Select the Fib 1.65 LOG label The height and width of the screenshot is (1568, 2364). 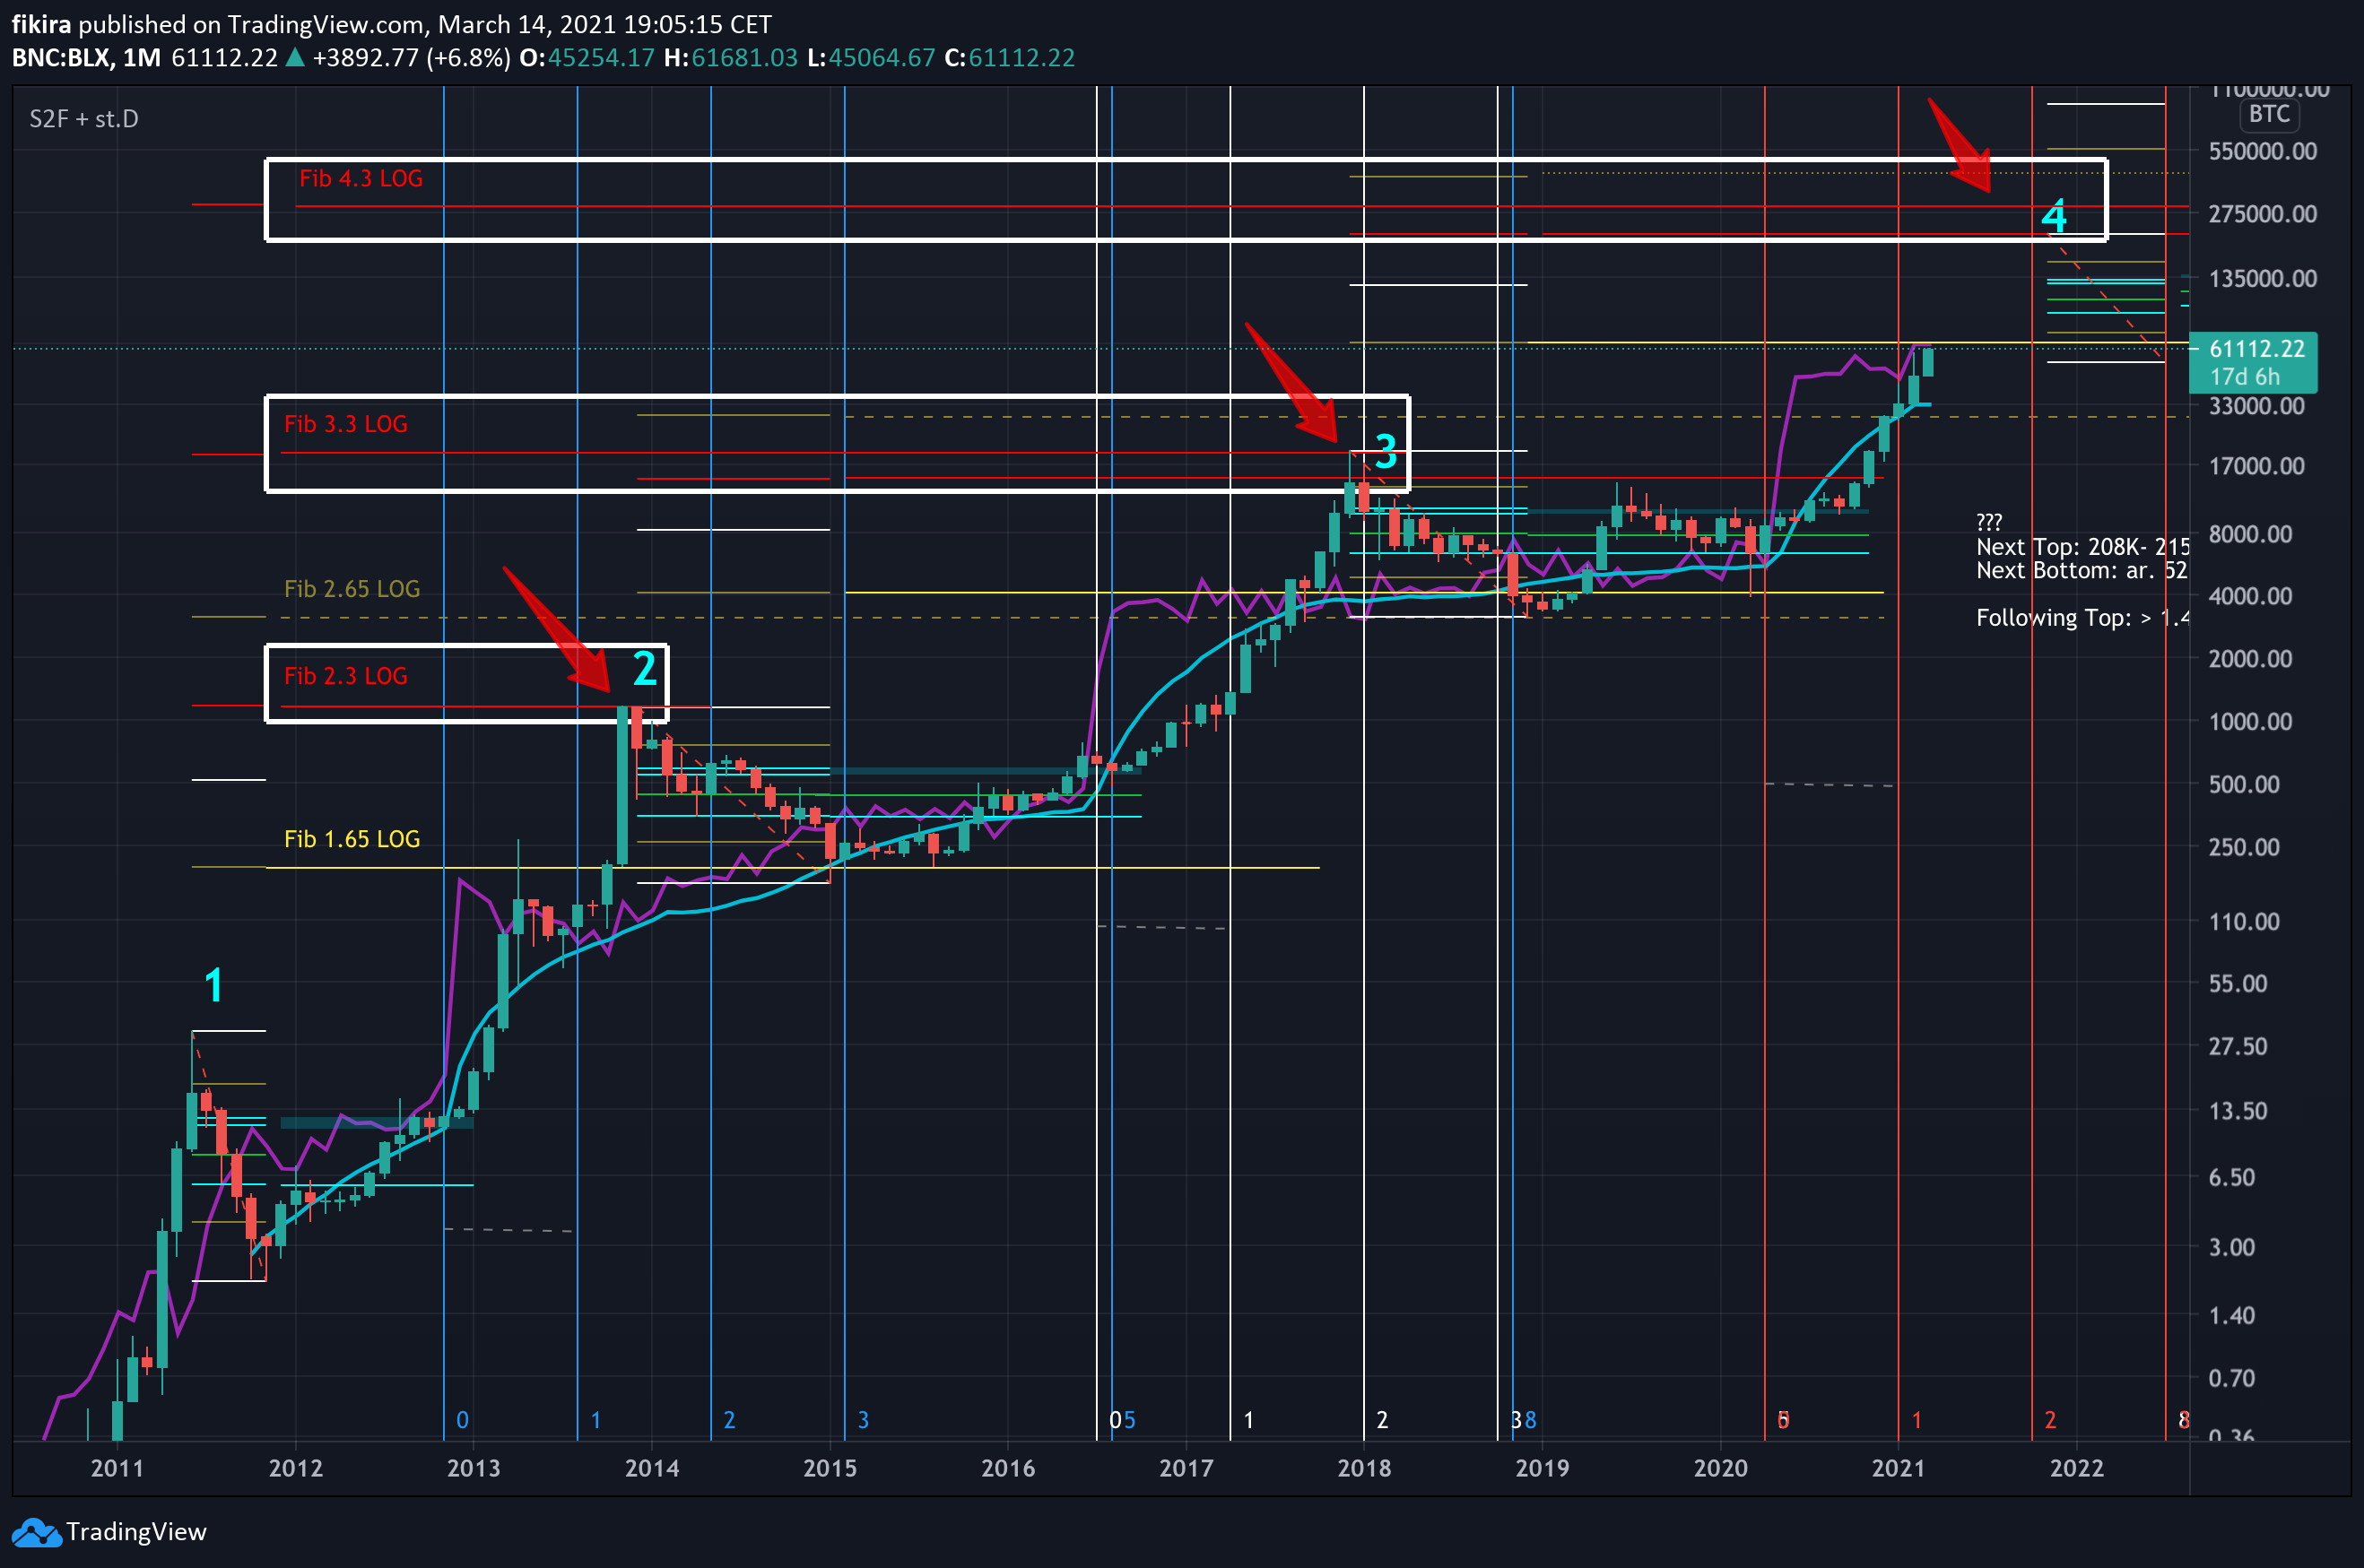point(352,839)
